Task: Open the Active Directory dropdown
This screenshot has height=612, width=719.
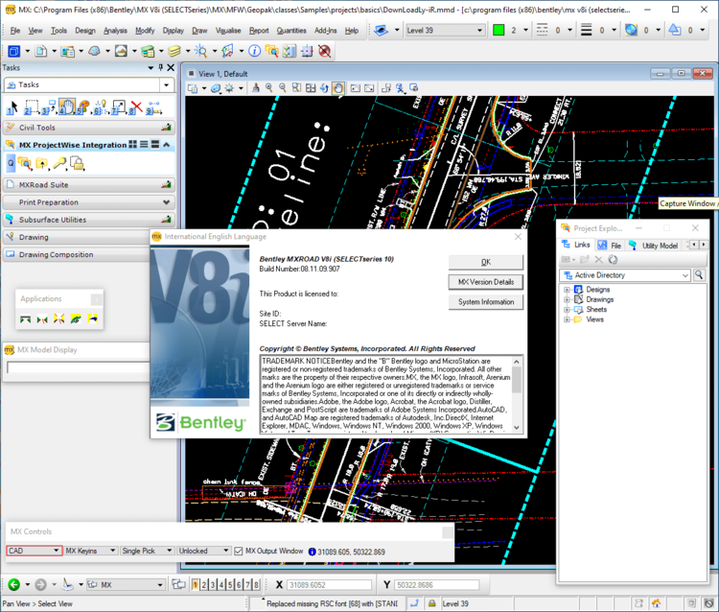Action: (684, 275)
